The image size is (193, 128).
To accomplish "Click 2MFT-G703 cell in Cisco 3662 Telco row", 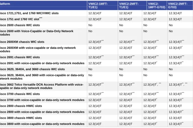I will pyautogui.click(x=178, y=84).
